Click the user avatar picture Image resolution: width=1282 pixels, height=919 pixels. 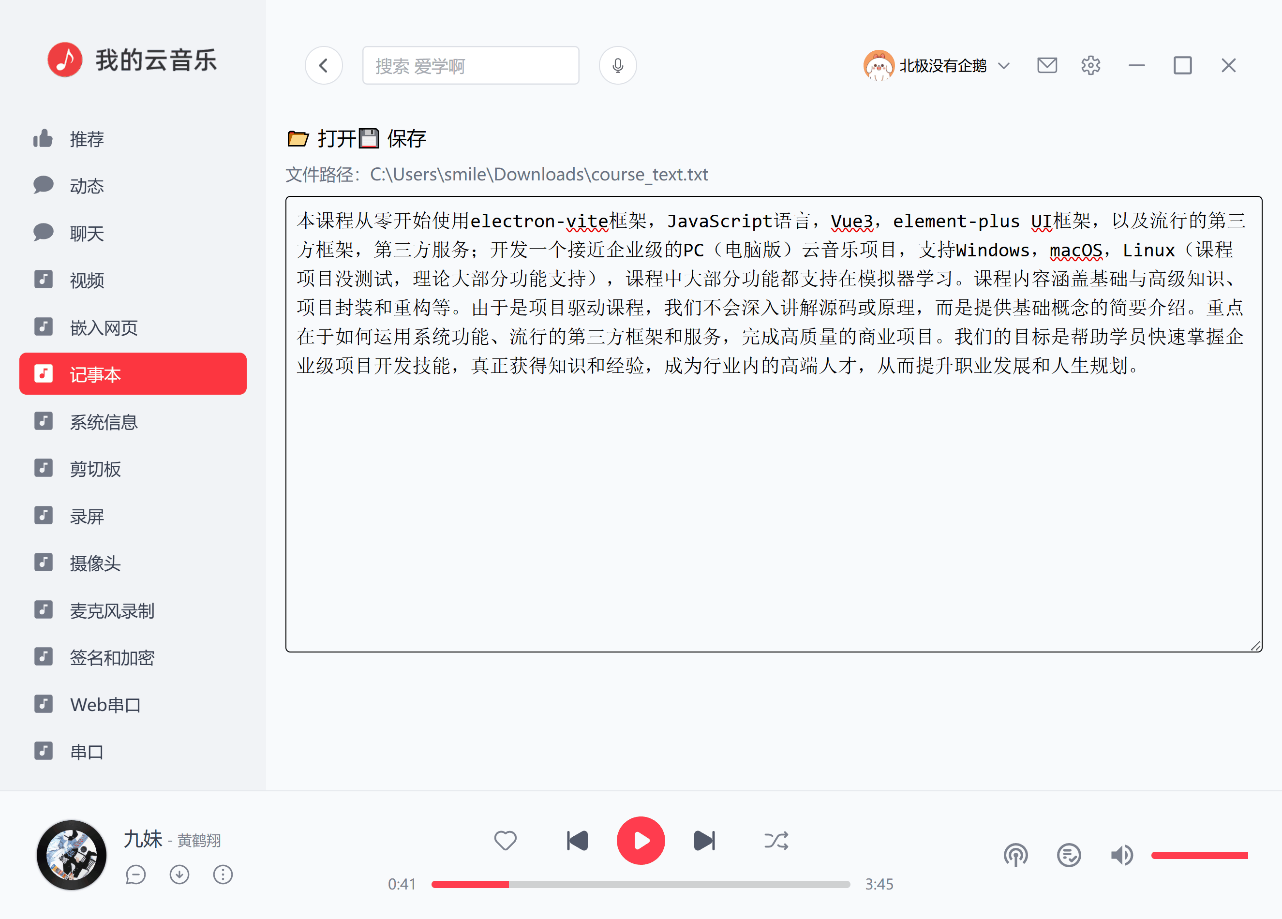(879, 66)
